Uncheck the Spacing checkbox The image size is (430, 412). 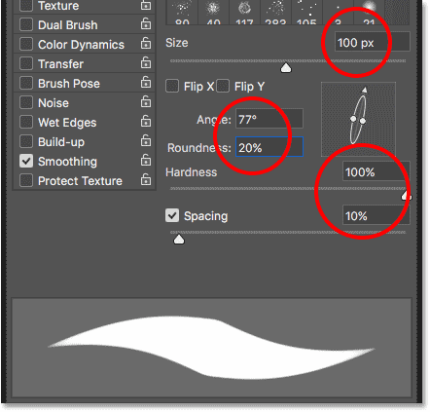point(172,215)
